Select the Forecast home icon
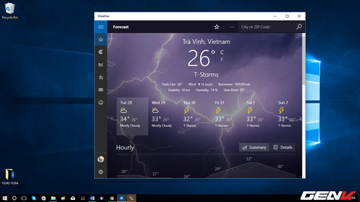The height and width of the screenshot is (202, 360). tap(101, 40)
